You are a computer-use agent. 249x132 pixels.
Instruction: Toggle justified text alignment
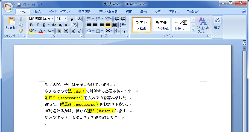[108, 25]
